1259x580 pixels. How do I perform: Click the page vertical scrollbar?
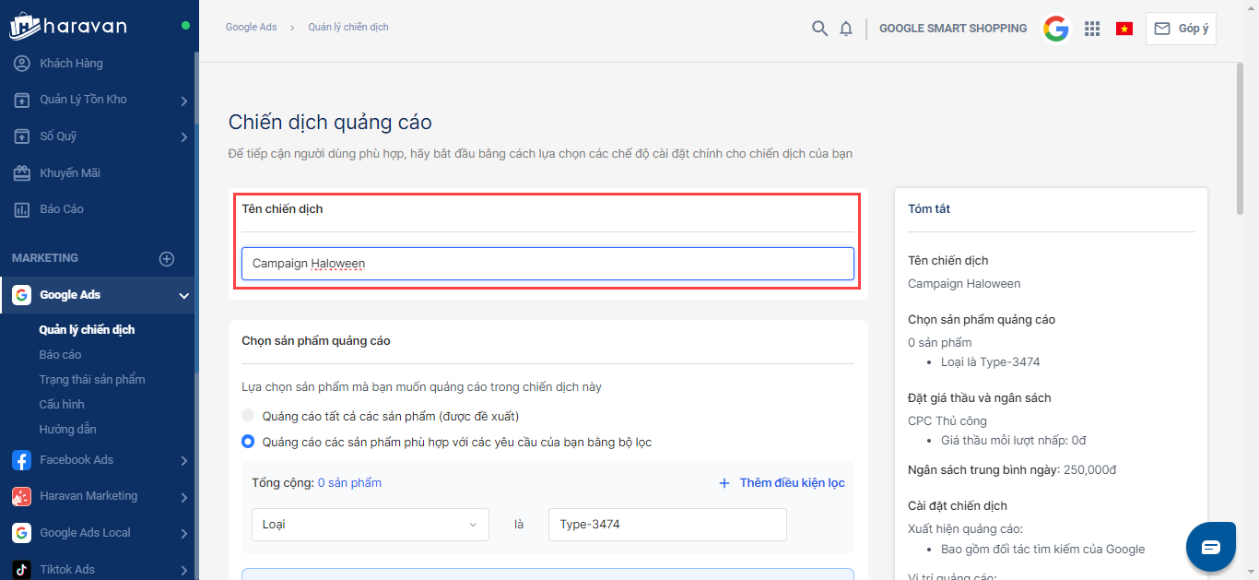click(x=1241, y=138)
